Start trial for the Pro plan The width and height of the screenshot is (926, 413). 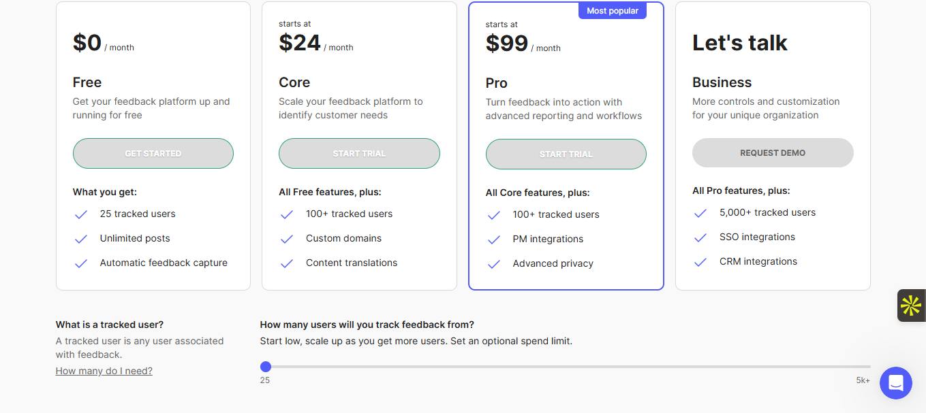(x=566, y=154)
